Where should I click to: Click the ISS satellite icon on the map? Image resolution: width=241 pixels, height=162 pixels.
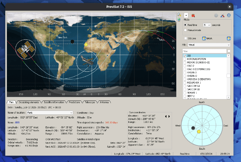pyautogui.click(x=26, y=49)
